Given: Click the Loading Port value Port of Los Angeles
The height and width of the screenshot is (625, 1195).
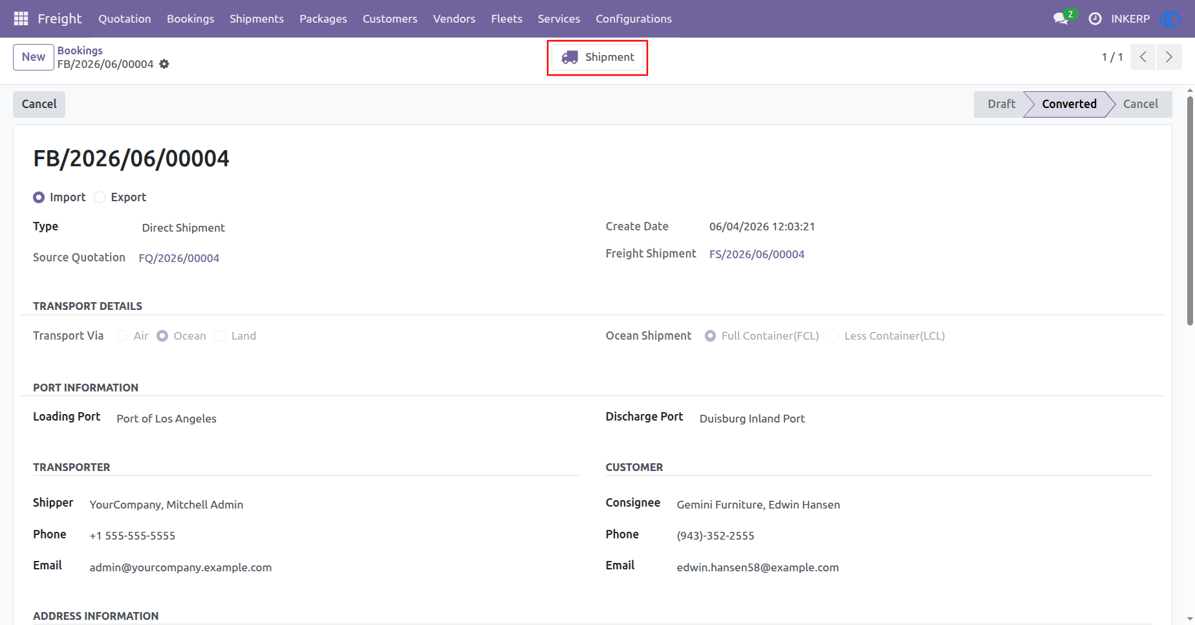Looking at the screenshot, I should (166, 419).
